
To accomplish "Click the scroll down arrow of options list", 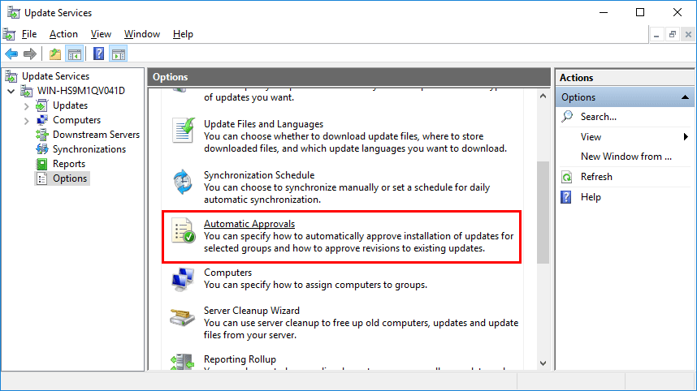I will point(543,363).
